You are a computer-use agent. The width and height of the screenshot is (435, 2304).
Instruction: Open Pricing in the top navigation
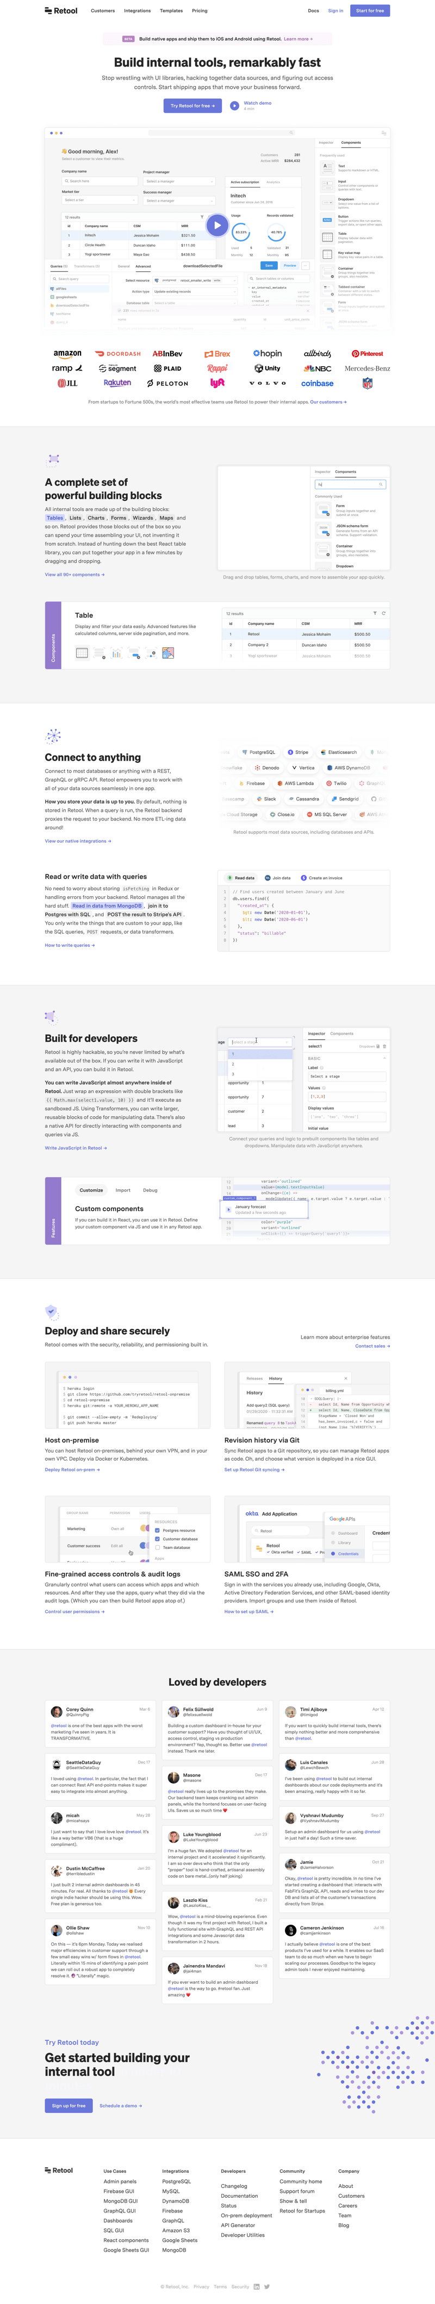200,11
